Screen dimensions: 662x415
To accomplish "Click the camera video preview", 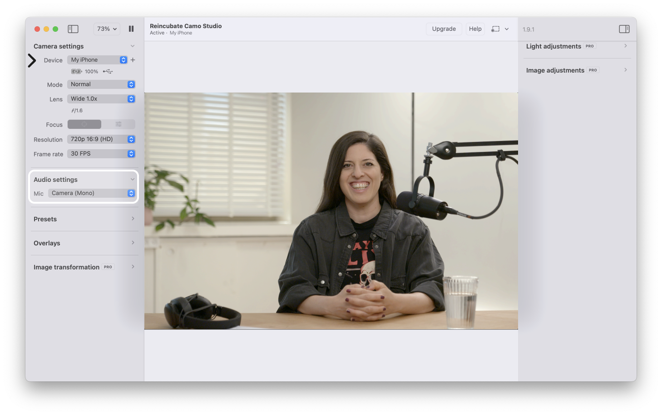I will (x=331, y=211).
